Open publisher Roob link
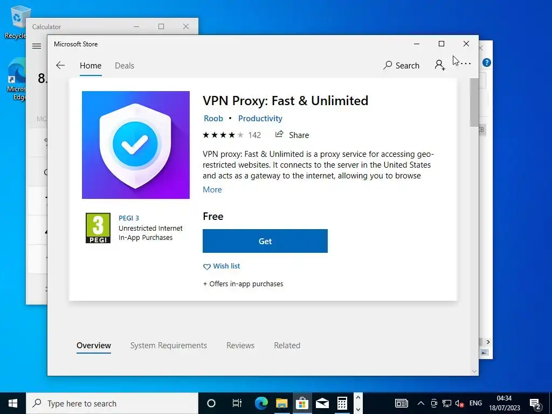Image resolution: width=552 pixels, height=414 pixels. coord(213,118)
